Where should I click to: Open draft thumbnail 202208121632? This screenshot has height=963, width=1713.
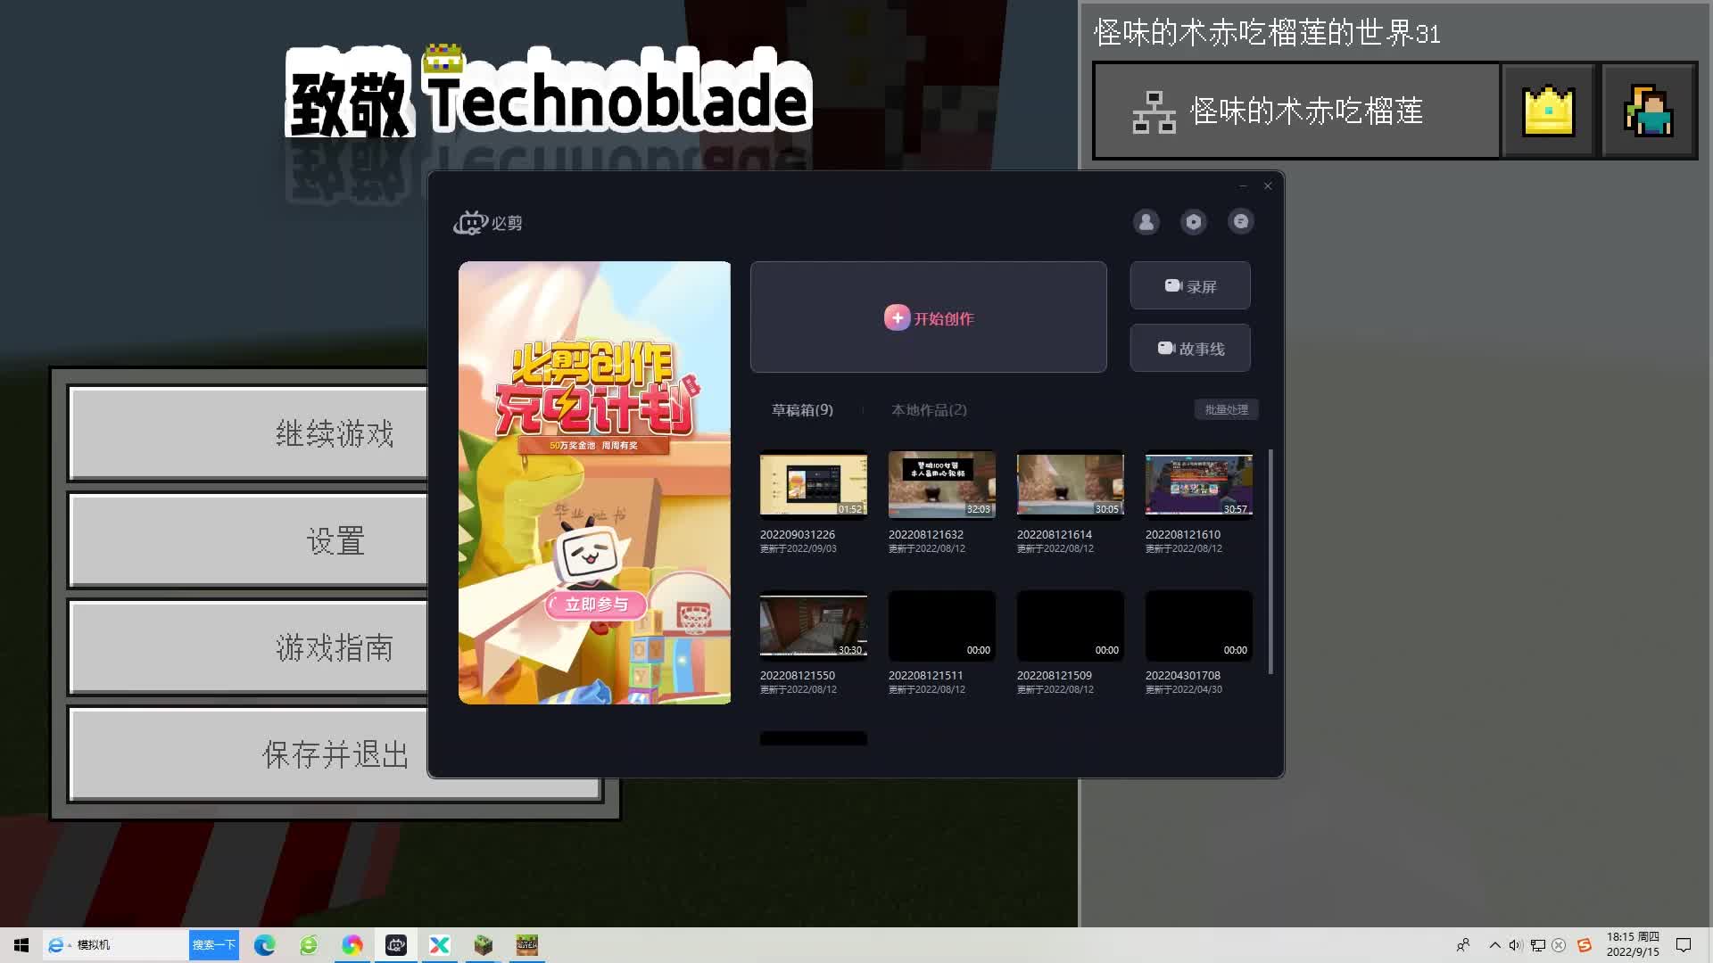pos(941,485)
